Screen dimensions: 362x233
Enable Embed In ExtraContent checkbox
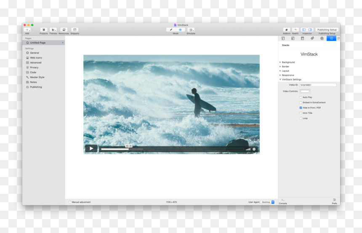[x=301, y=102]
